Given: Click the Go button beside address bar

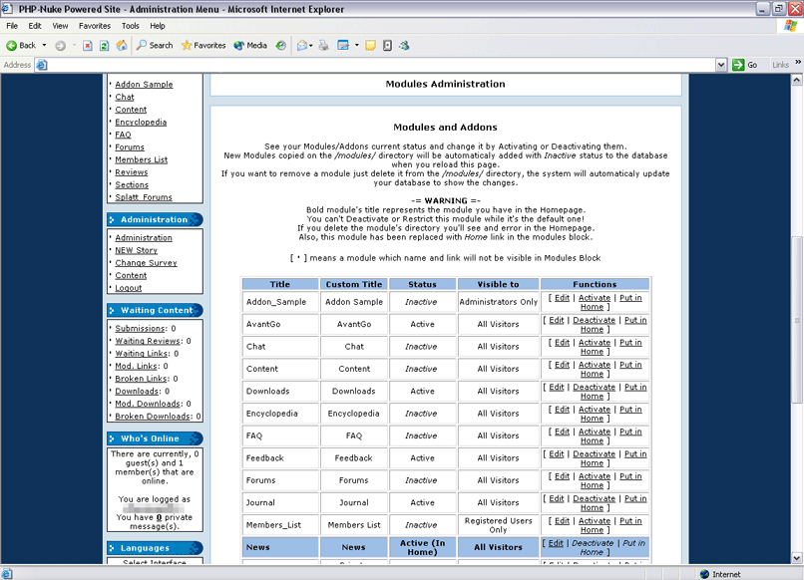Looking at the screenshot, I should (x=745, y=65).
